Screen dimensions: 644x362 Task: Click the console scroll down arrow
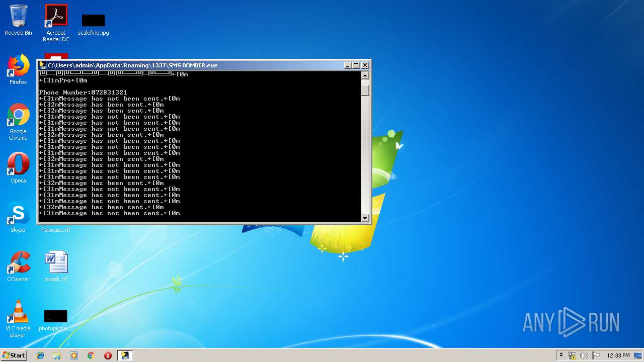pyautogui.click(x=365, y=218)
